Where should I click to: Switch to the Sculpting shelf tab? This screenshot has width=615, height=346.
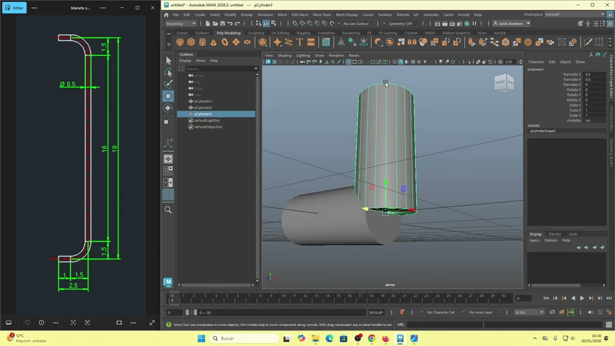tap(256, 33)
